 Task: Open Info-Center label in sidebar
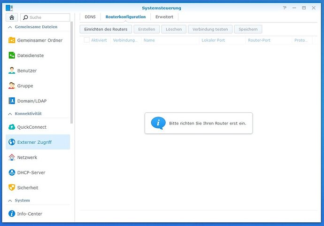pyautogui.click(x=30, y=214)
